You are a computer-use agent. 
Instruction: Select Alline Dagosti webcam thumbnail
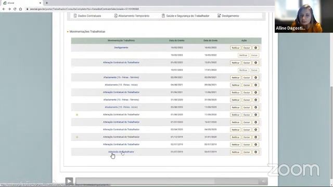pos(304,16)
